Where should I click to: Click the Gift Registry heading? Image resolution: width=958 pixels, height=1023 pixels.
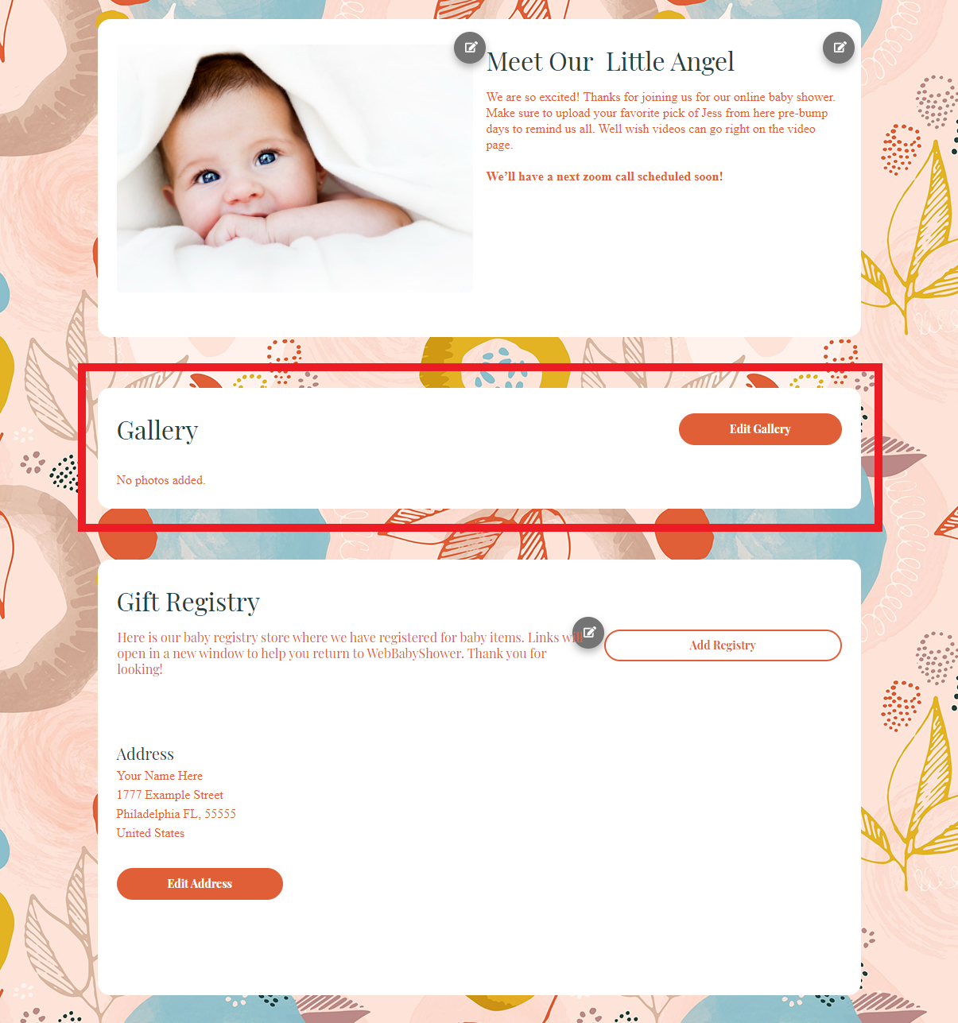point(188,603)
